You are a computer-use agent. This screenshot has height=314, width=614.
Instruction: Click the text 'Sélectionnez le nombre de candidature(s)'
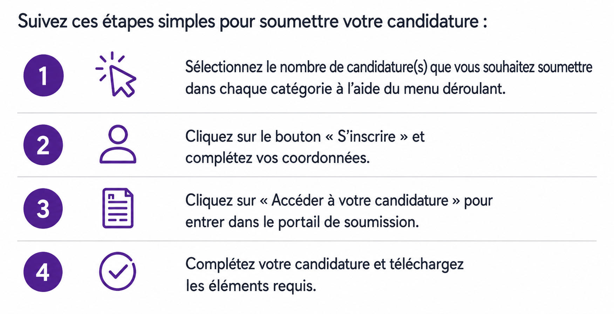click(x=306, y=67)
